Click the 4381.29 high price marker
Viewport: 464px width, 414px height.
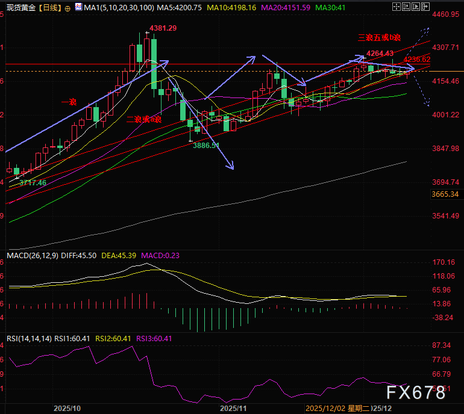163,28
